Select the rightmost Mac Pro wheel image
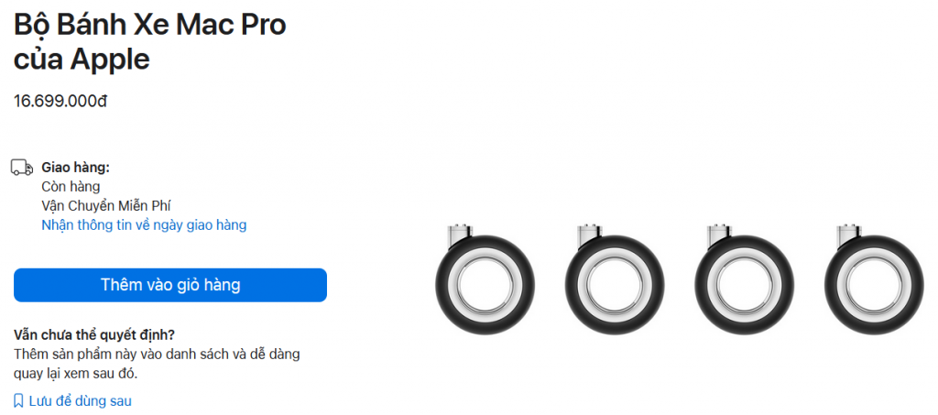938x415 pixels. tap(873, 279)
